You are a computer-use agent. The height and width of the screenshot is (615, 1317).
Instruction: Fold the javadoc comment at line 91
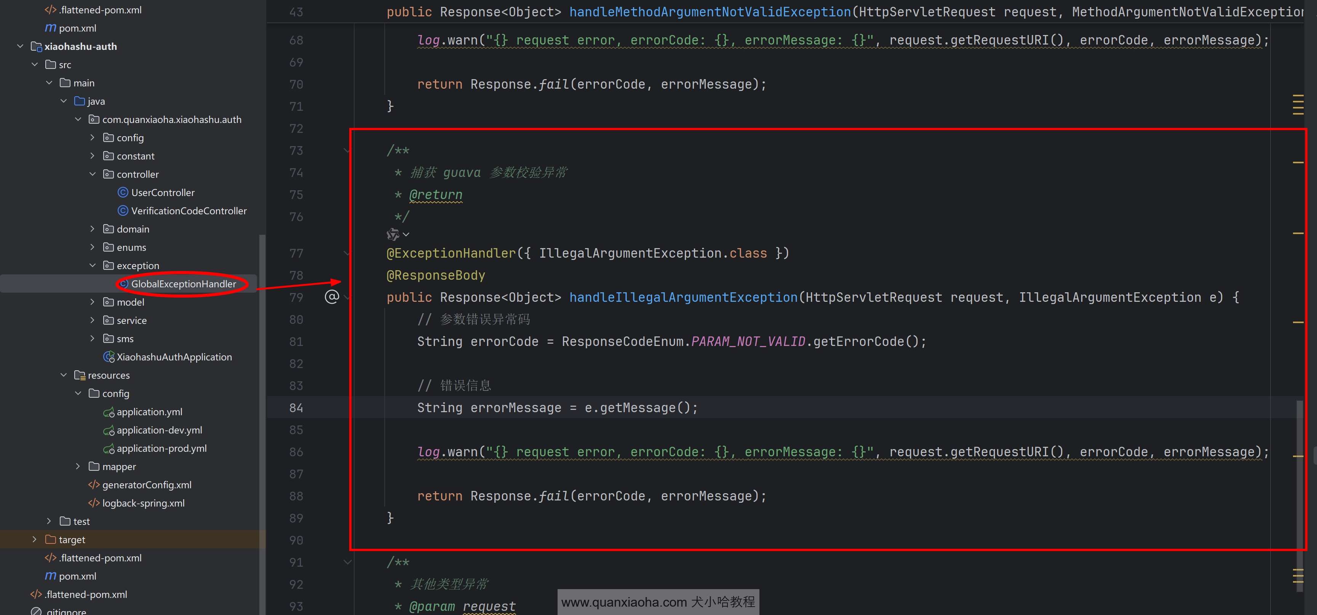tap(347, 562)
